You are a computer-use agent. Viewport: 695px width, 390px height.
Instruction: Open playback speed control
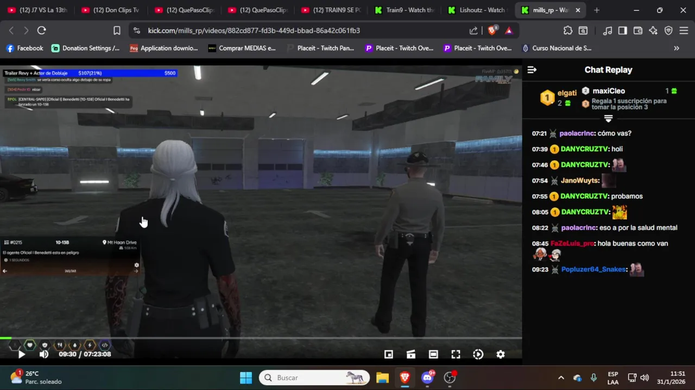click(x=478, y=354)
